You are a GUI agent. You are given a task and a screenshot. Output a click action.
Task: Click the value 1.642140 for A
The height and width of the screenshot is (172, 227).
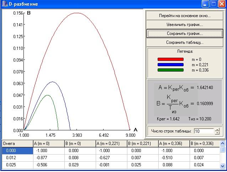pyautogui.click(x=205, y=88)
